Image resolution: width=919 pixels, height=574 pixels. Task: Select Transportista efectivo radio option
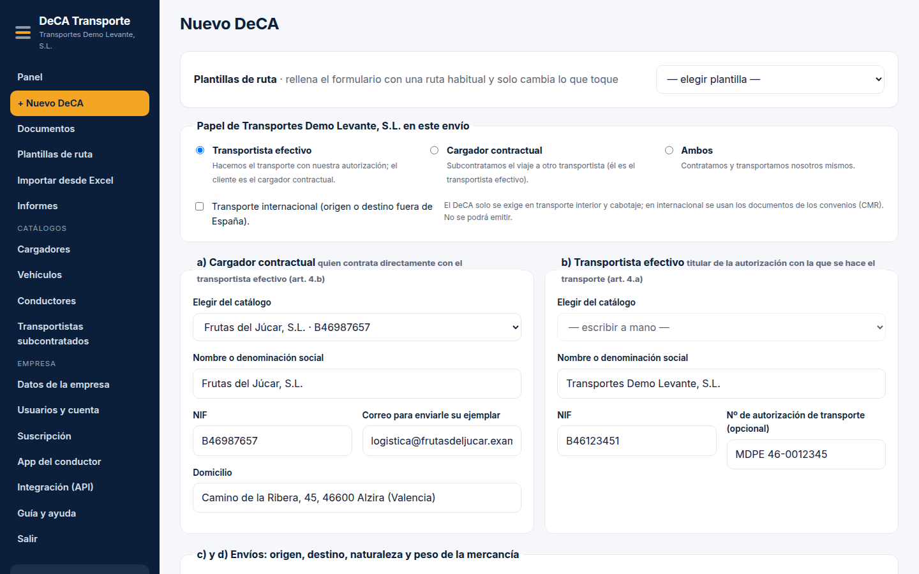[200, 151]
